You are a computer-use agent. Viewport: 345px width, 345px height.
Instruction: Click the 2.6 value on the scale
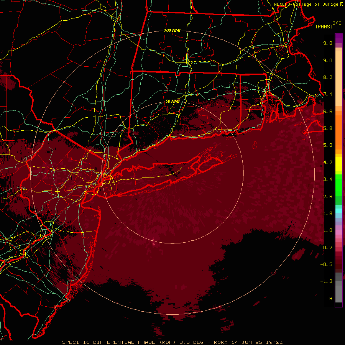(x=328, y=197)
